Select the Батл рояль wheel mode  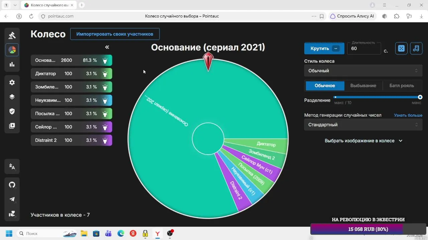point(402,86)
